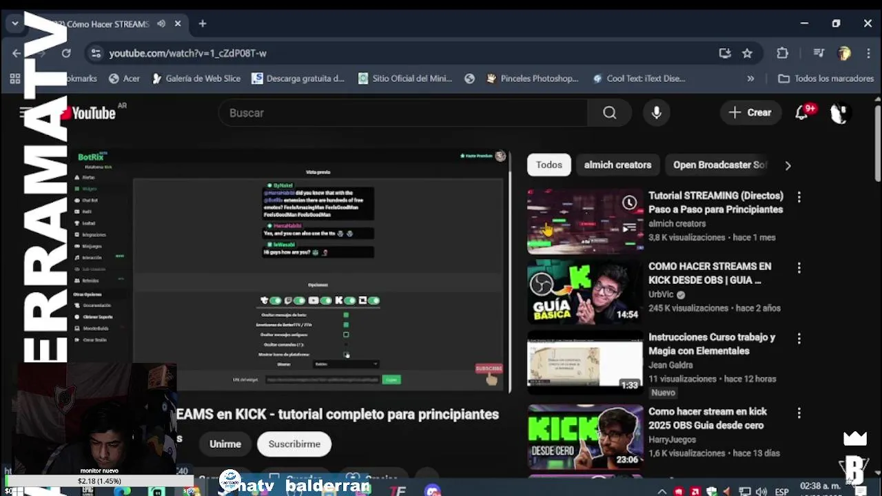Visit the Jean Galdra channel name
882x496 pixels.
click(670, 365)
